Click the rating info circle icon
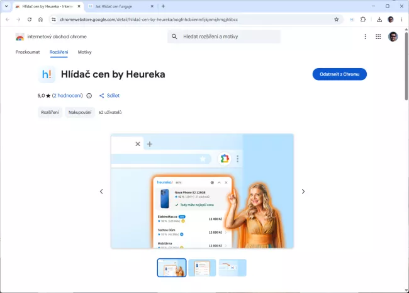Screen dimensions: 409x293 point(89,96)
